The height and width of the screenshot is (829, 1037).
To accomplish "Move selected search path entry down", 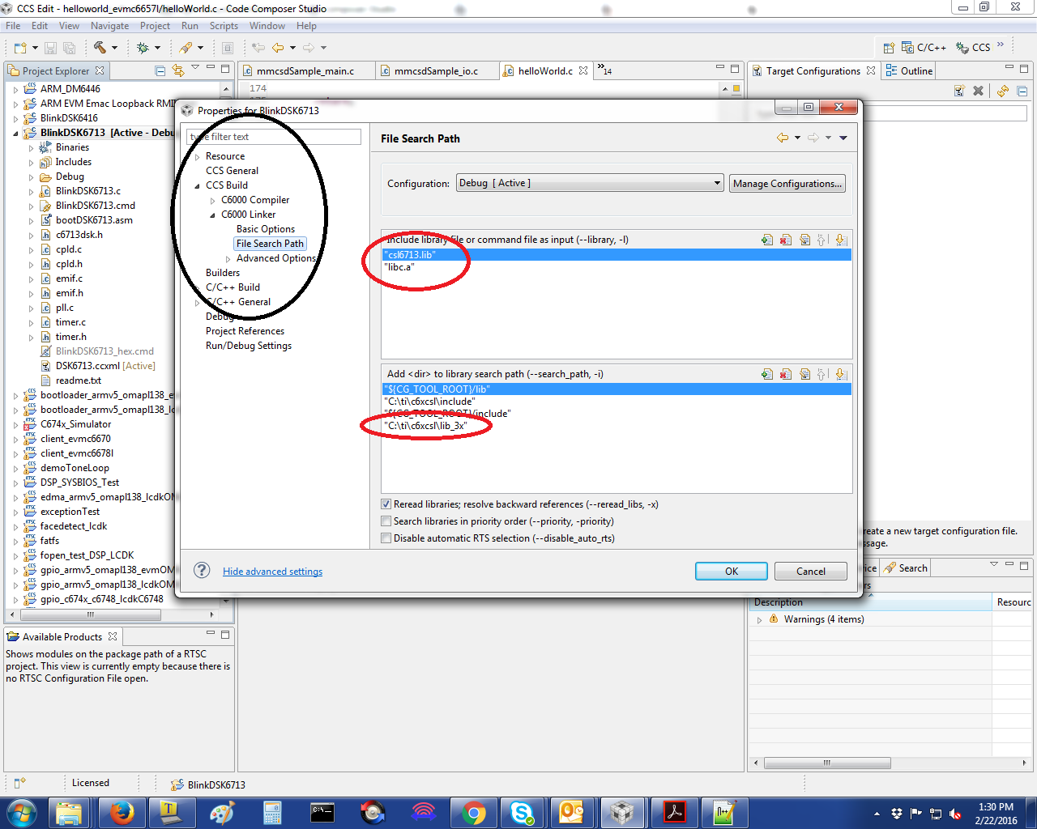I will tap(841, 374).
